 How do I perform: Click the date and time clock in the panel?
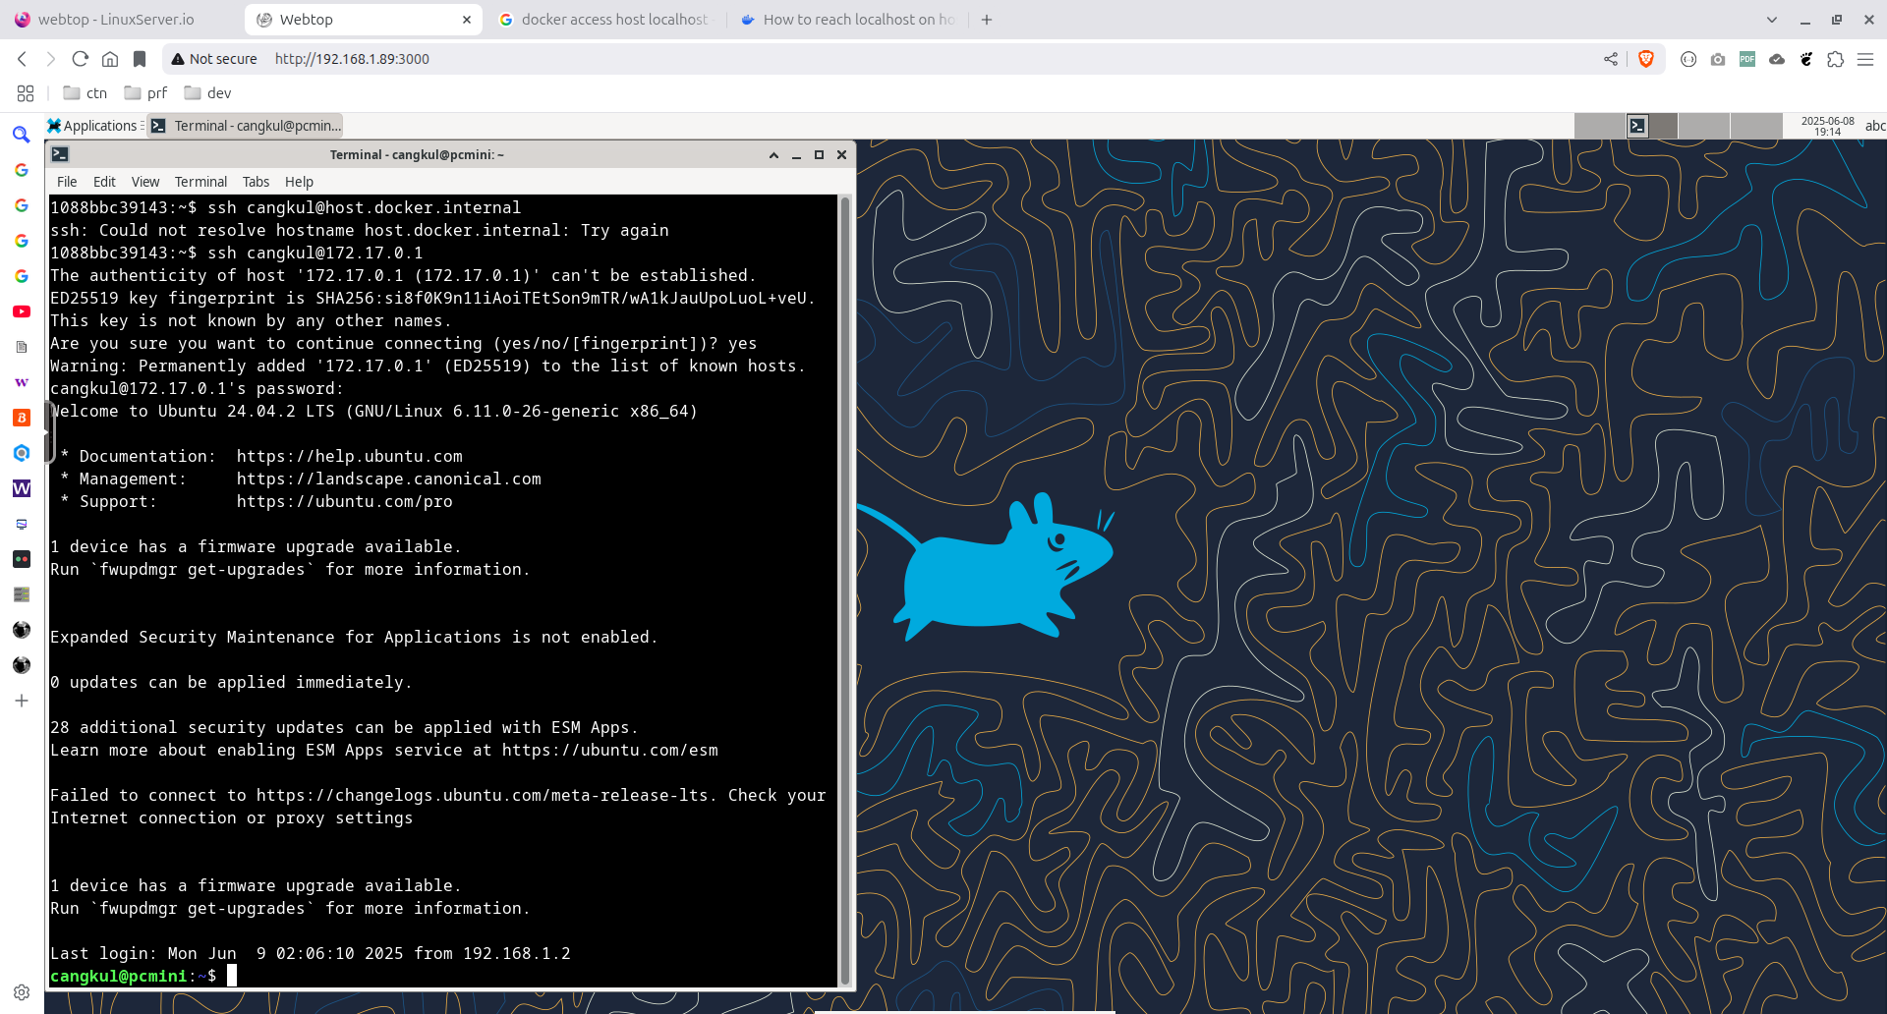tap(1827, 126)
